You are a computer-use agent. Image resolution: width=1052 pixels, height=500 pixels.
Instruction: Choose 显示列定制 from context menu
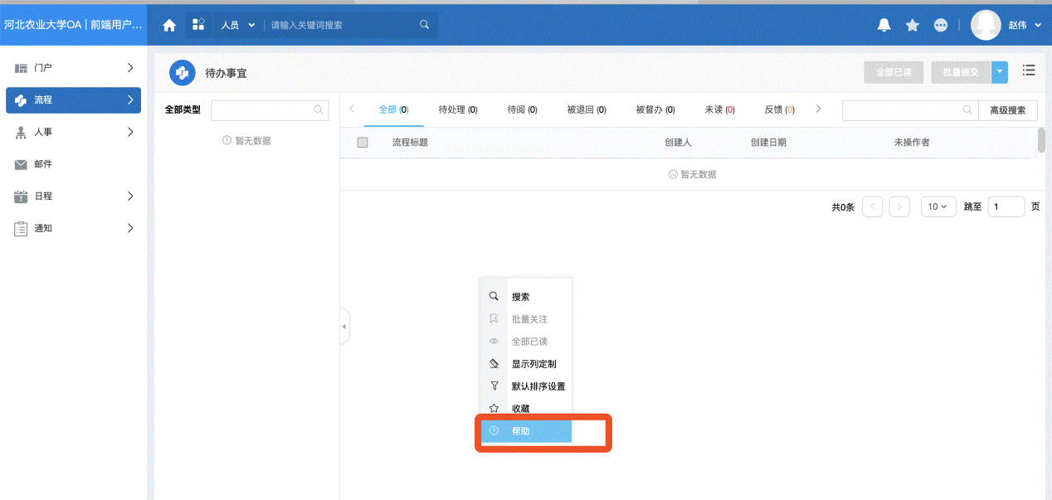[533, 364]
